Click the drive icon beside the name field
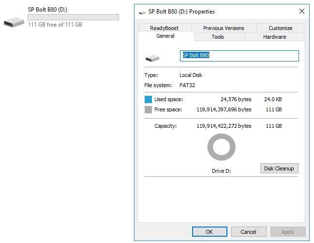 pos(152,58)
